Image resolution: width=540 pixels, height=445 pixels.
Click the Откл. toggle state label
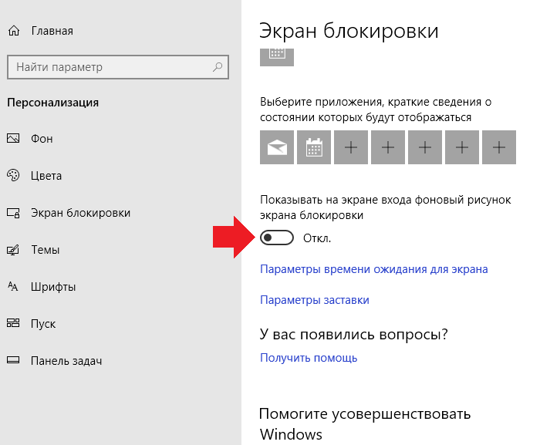click(x=317, y=238)
